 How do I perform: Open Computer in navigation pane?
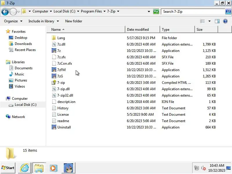20,99
